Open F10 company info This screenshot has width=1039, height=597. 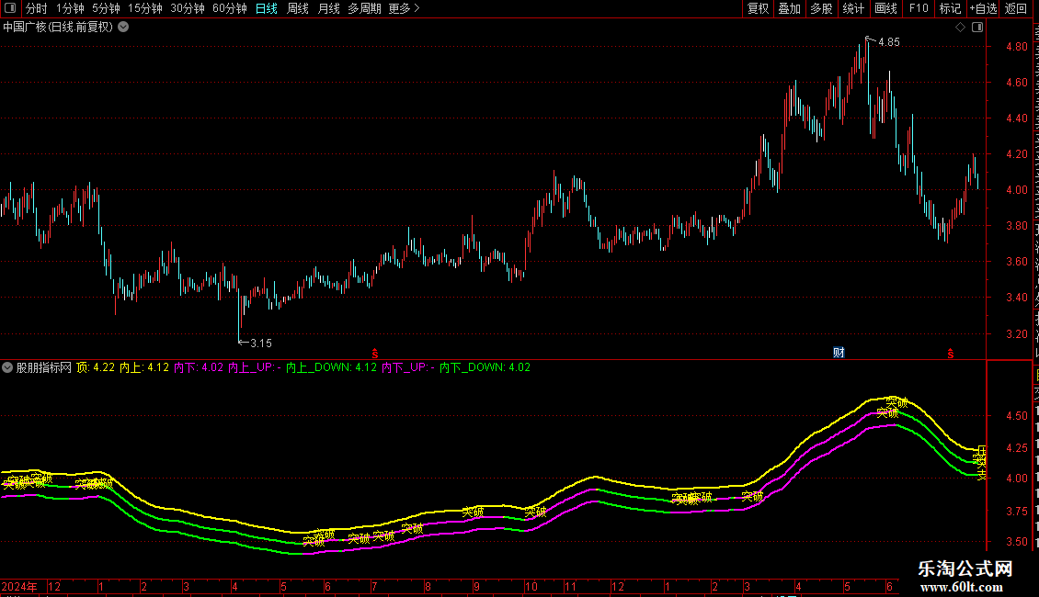(919, 8)
